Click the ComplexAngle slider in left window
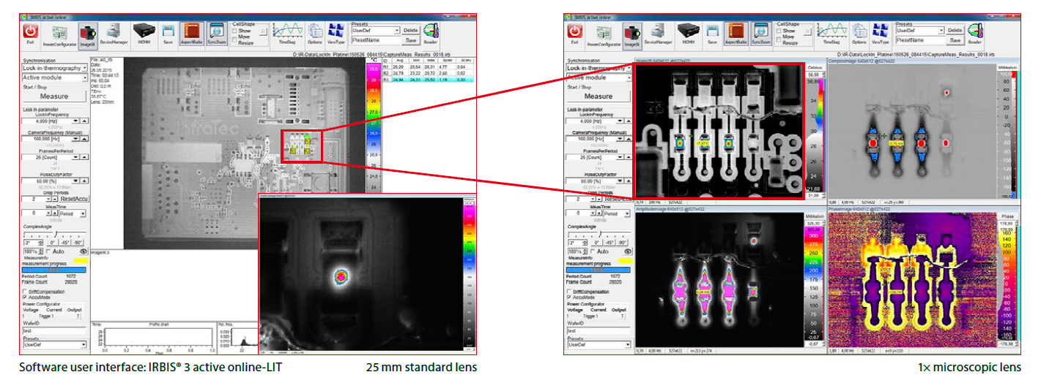Screen dimensions: 1041x391 click(54, 234)
